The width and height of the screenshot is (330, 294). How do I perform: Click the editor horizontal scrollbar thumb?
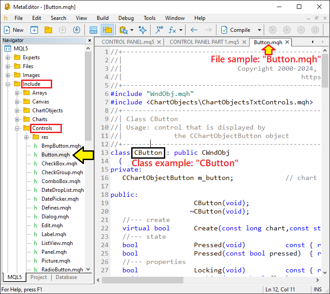click(x=143, y=280)
